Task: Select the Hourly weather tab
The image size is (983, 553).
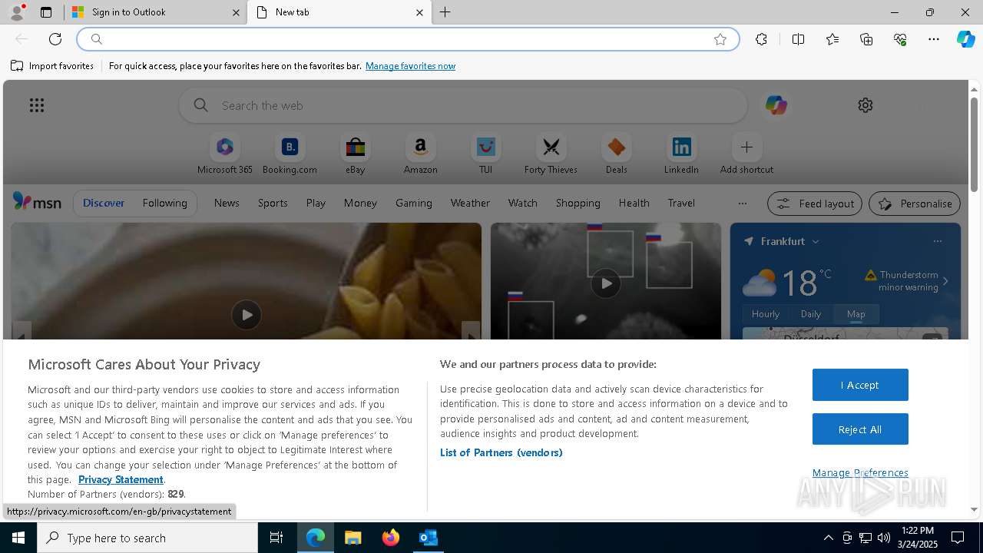Action: point(766,314)
